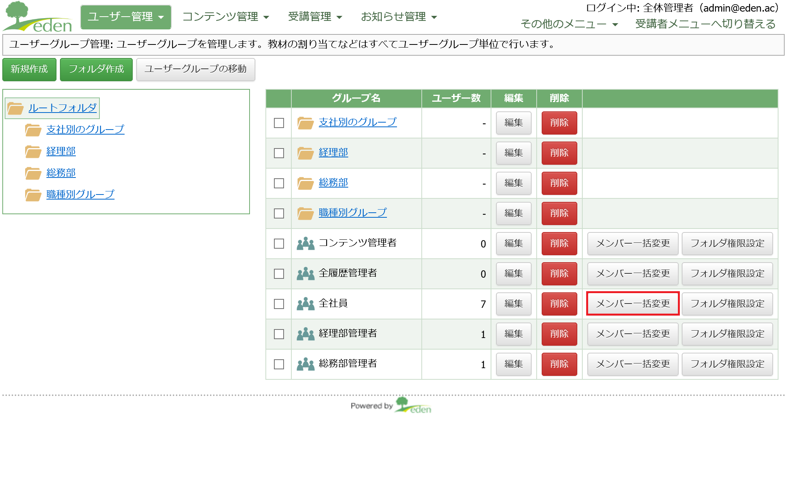The width and height of the screenshot is (787, 495).
Task: Delete the 全履歴管理者 group
Action: tap(559, 274)
